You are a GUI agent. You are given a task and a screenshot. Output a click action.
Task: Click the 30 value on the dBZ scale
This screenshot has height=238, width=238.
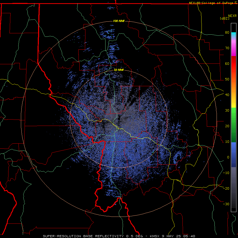pos(227,110)
